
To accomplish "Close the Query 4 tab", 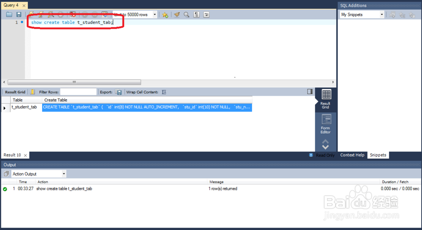I will point(24,5).
